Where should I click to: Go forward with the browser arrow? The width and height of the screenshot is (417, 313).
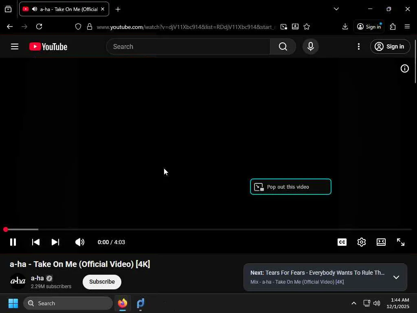pyautogui.click(x=24, y=26)
